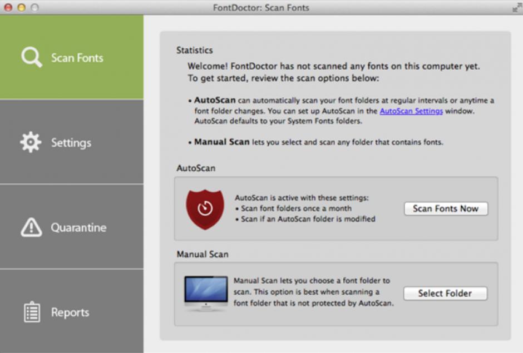523x353 pixels.
Task: Click 'font folder that is not protected by AutoScan'
Action: (314, 304)
